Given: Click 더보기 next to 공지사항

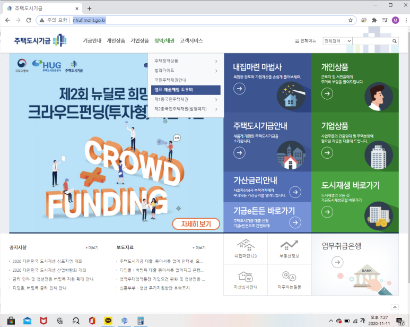Looking at the screenshot, I should tap(92, 248).
